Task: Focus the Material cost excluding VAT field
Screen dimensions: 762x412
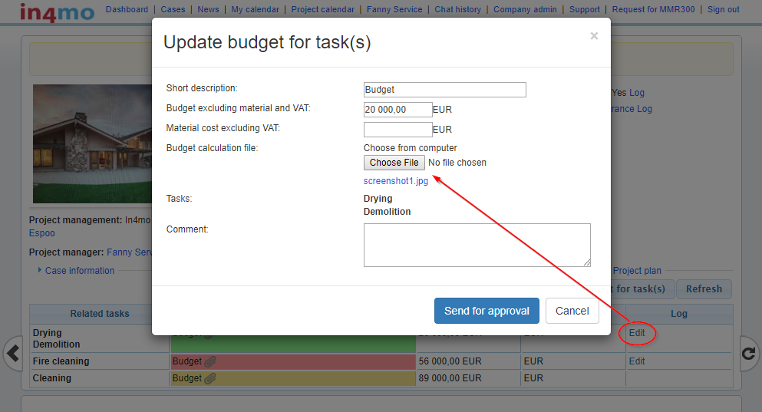Action: 397,130
